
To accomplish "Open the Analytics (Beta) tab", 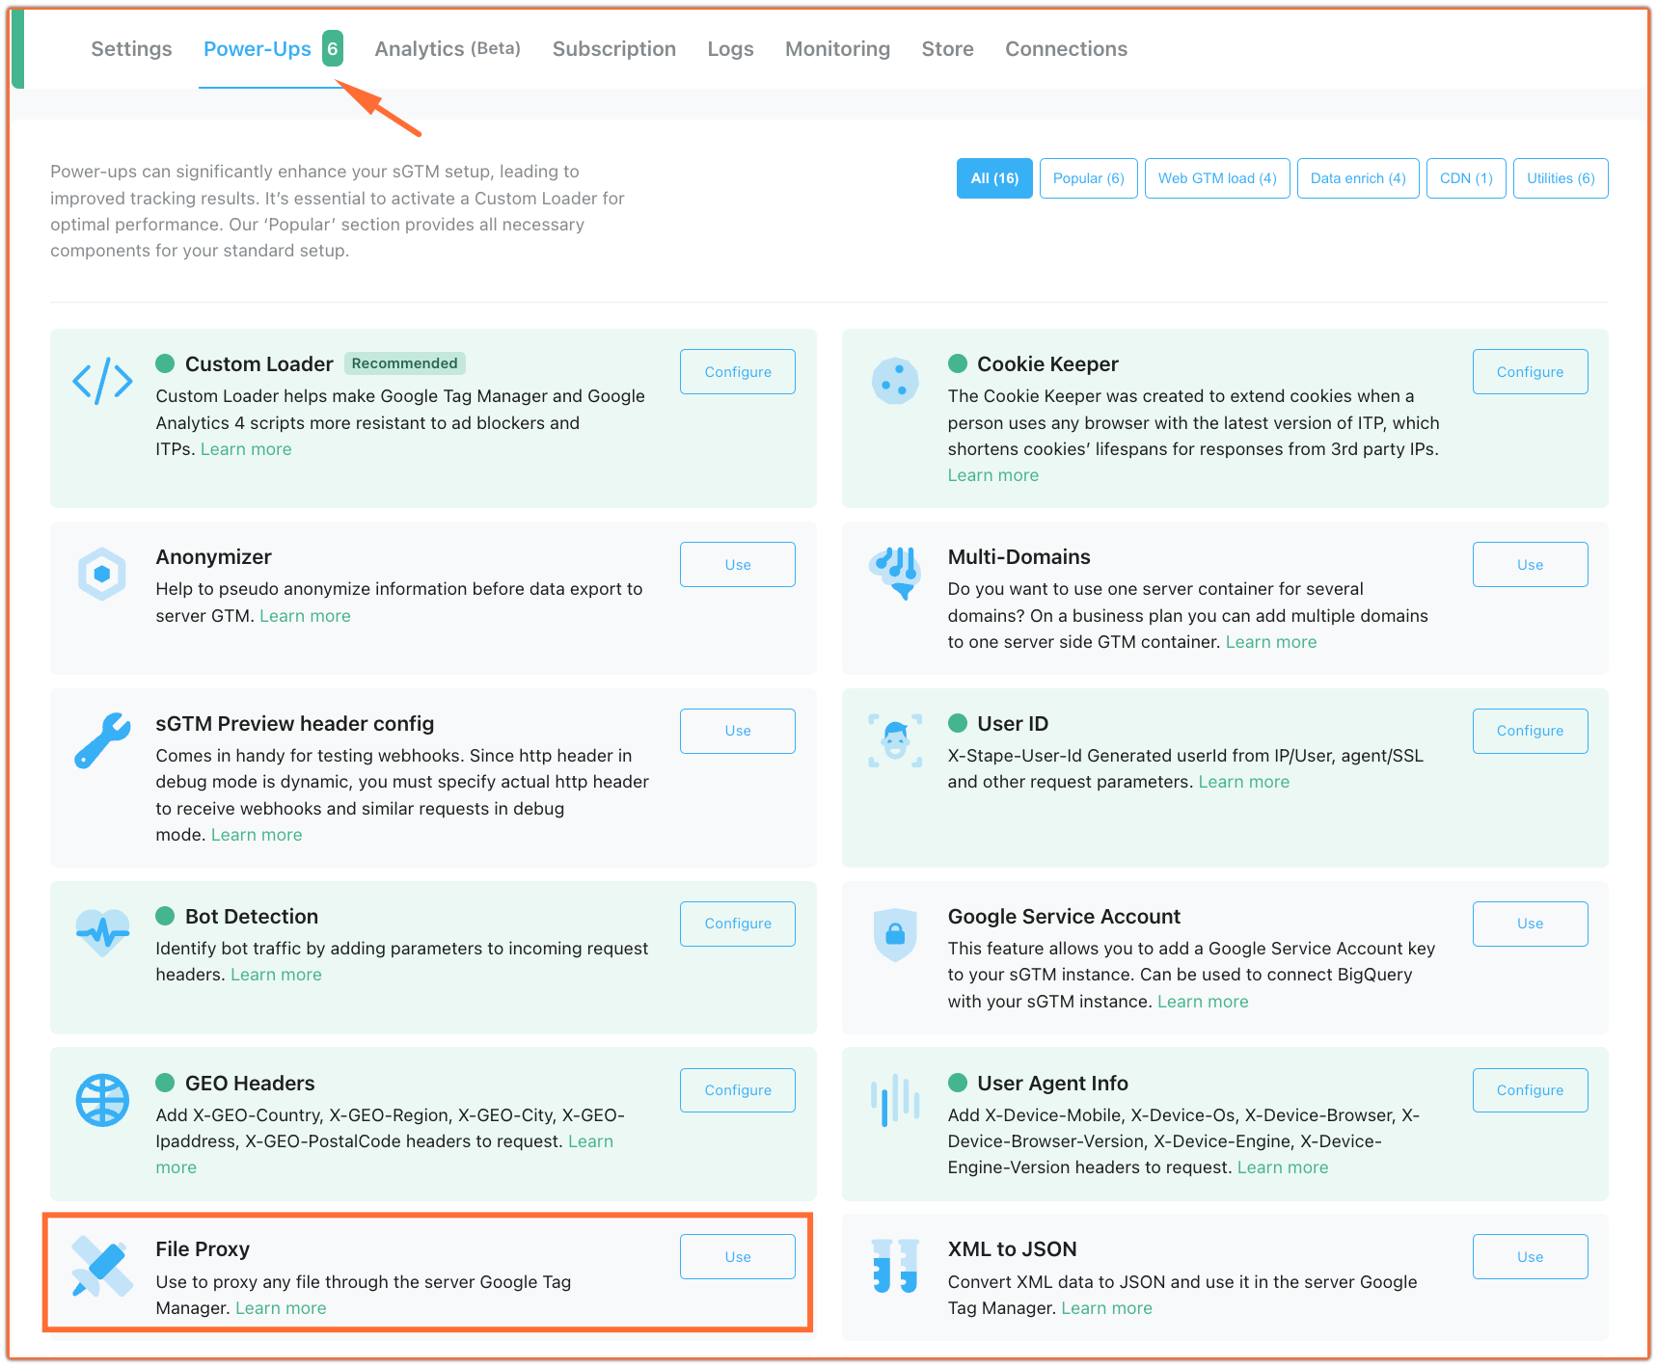I will point(448,49).
